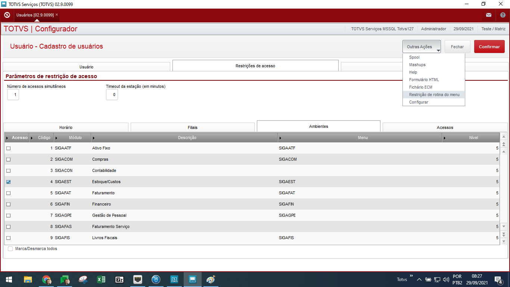Open Google Chrome from the taskbar
The height and width of the screenshot is (287, 510).
pos(46,280)
